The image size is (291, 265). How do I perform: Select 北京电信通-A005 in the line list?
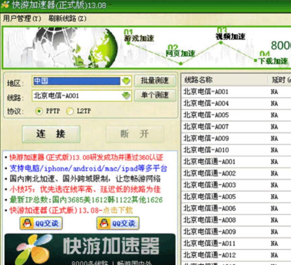[209, 197]
